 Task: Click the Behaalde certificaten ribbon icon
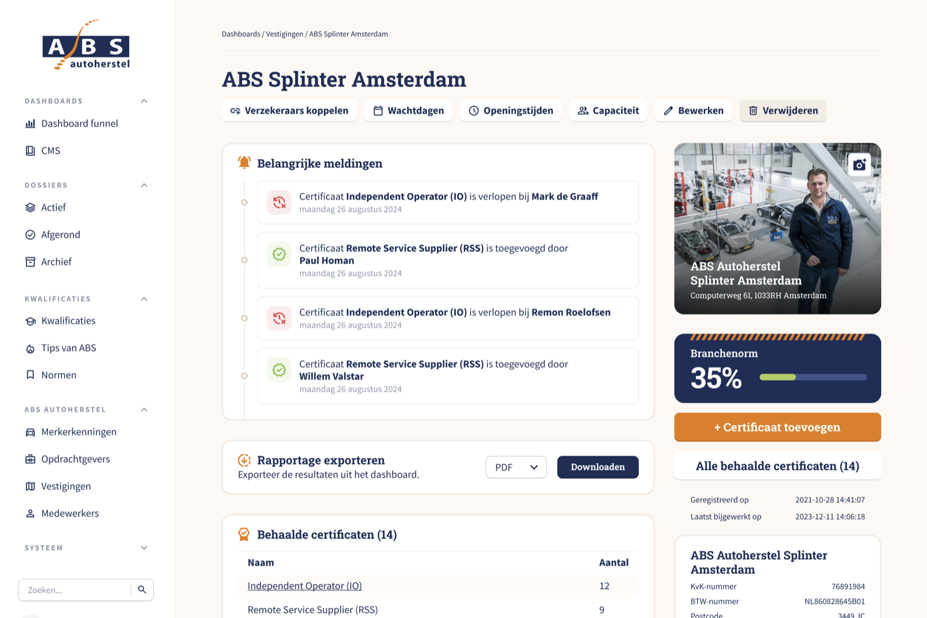pos(244,535)
